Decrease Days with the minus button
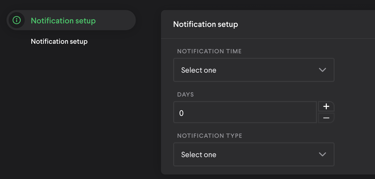The image size is (375, 179). point(326,118)
